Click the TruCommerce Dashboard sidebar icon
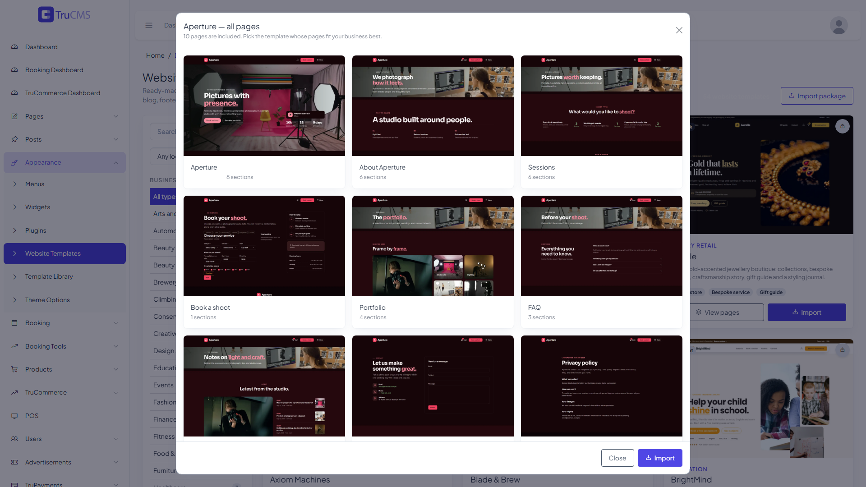The height and width of the screenshot is (487, 866). [14, 93]
